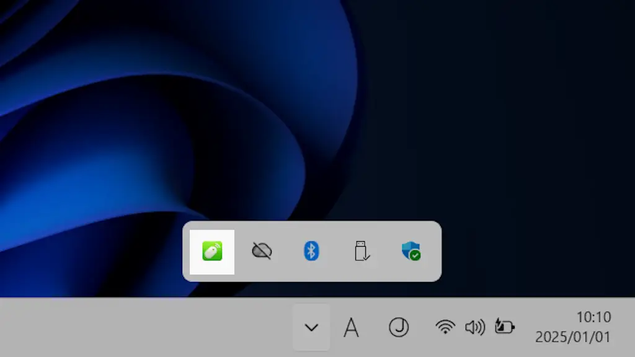
Task: Open the green wireless mouse tray icon
Action: tap(212, 251)
